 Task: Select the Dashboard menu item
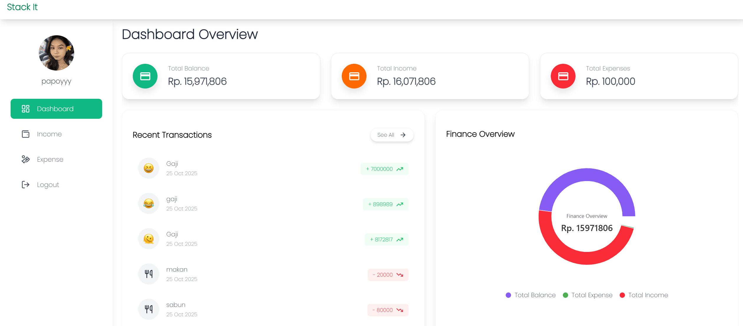(56, 109)
